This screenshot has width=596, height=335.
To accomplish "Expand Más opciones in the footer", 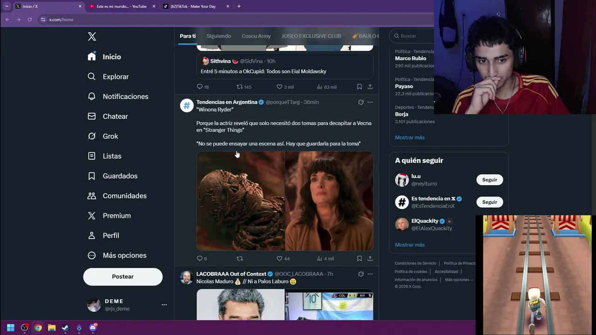I will pos(459,280).
